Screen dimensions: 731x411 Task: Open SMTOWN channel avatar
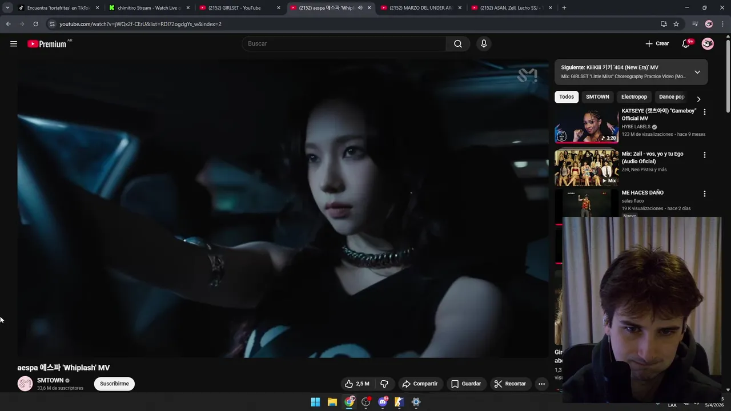(x=25, y=384)
